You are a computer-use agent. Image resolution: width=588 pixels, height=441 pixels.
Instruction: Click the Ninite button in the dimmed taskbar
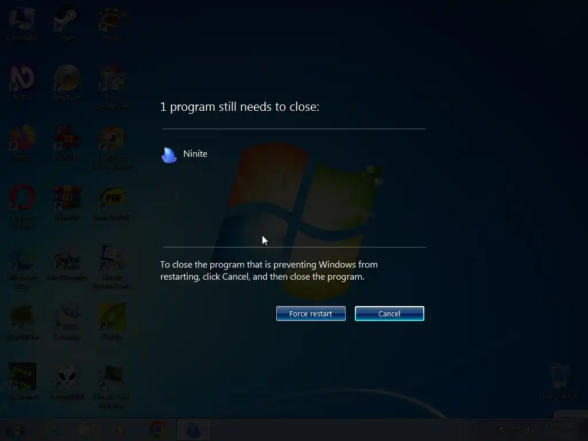coord(193,430)
